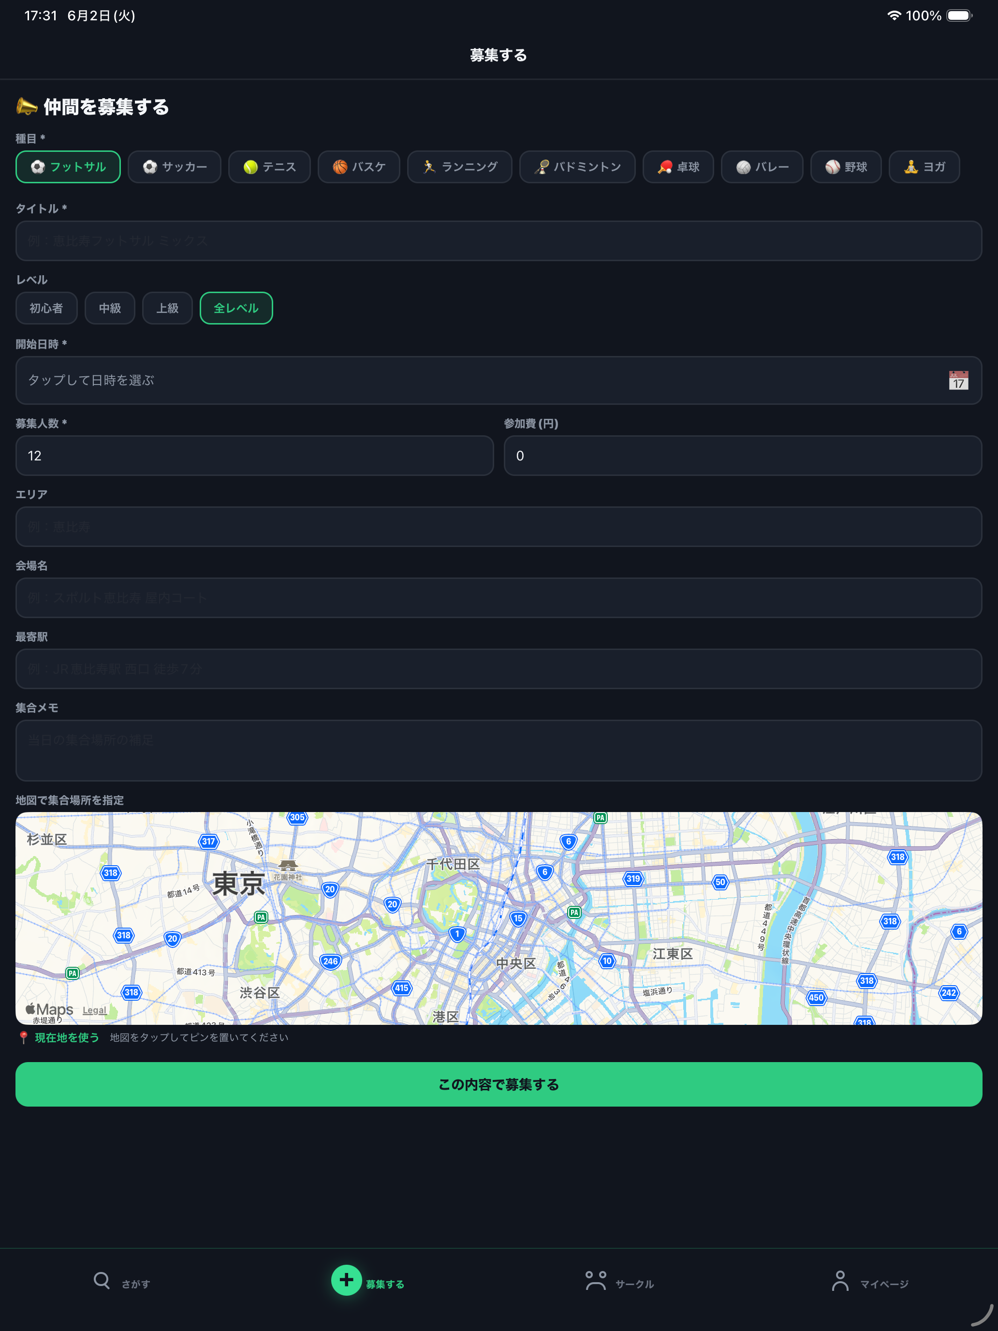Image resolution: width=998 pixels, height=1331 pixels.
Task: Focus the エリア input field
Action: point(499,527)
